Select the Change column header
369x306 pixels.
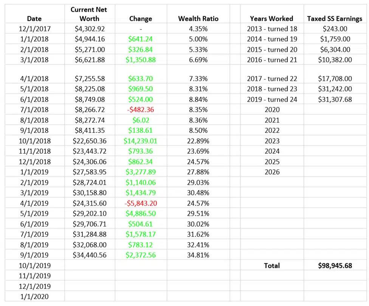(141, 19)
